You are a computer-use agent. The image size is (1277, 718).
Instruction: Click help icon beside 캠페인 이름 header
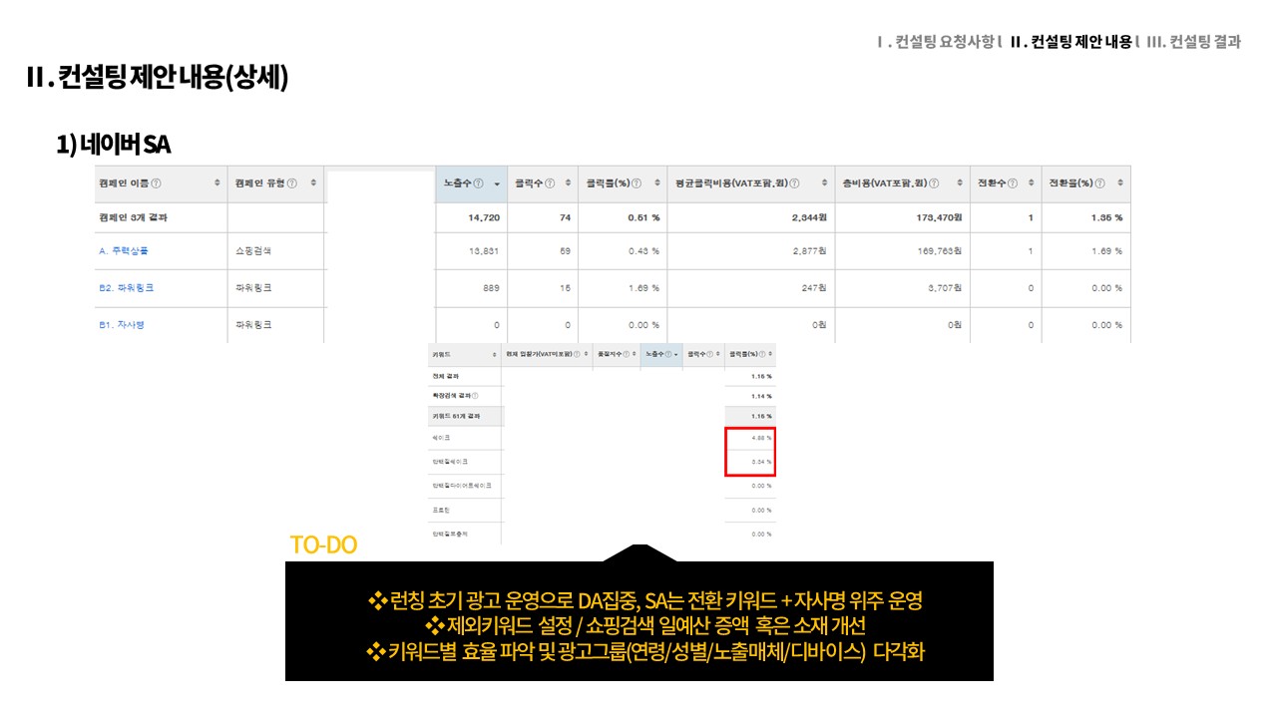click(x=156, y=183)
